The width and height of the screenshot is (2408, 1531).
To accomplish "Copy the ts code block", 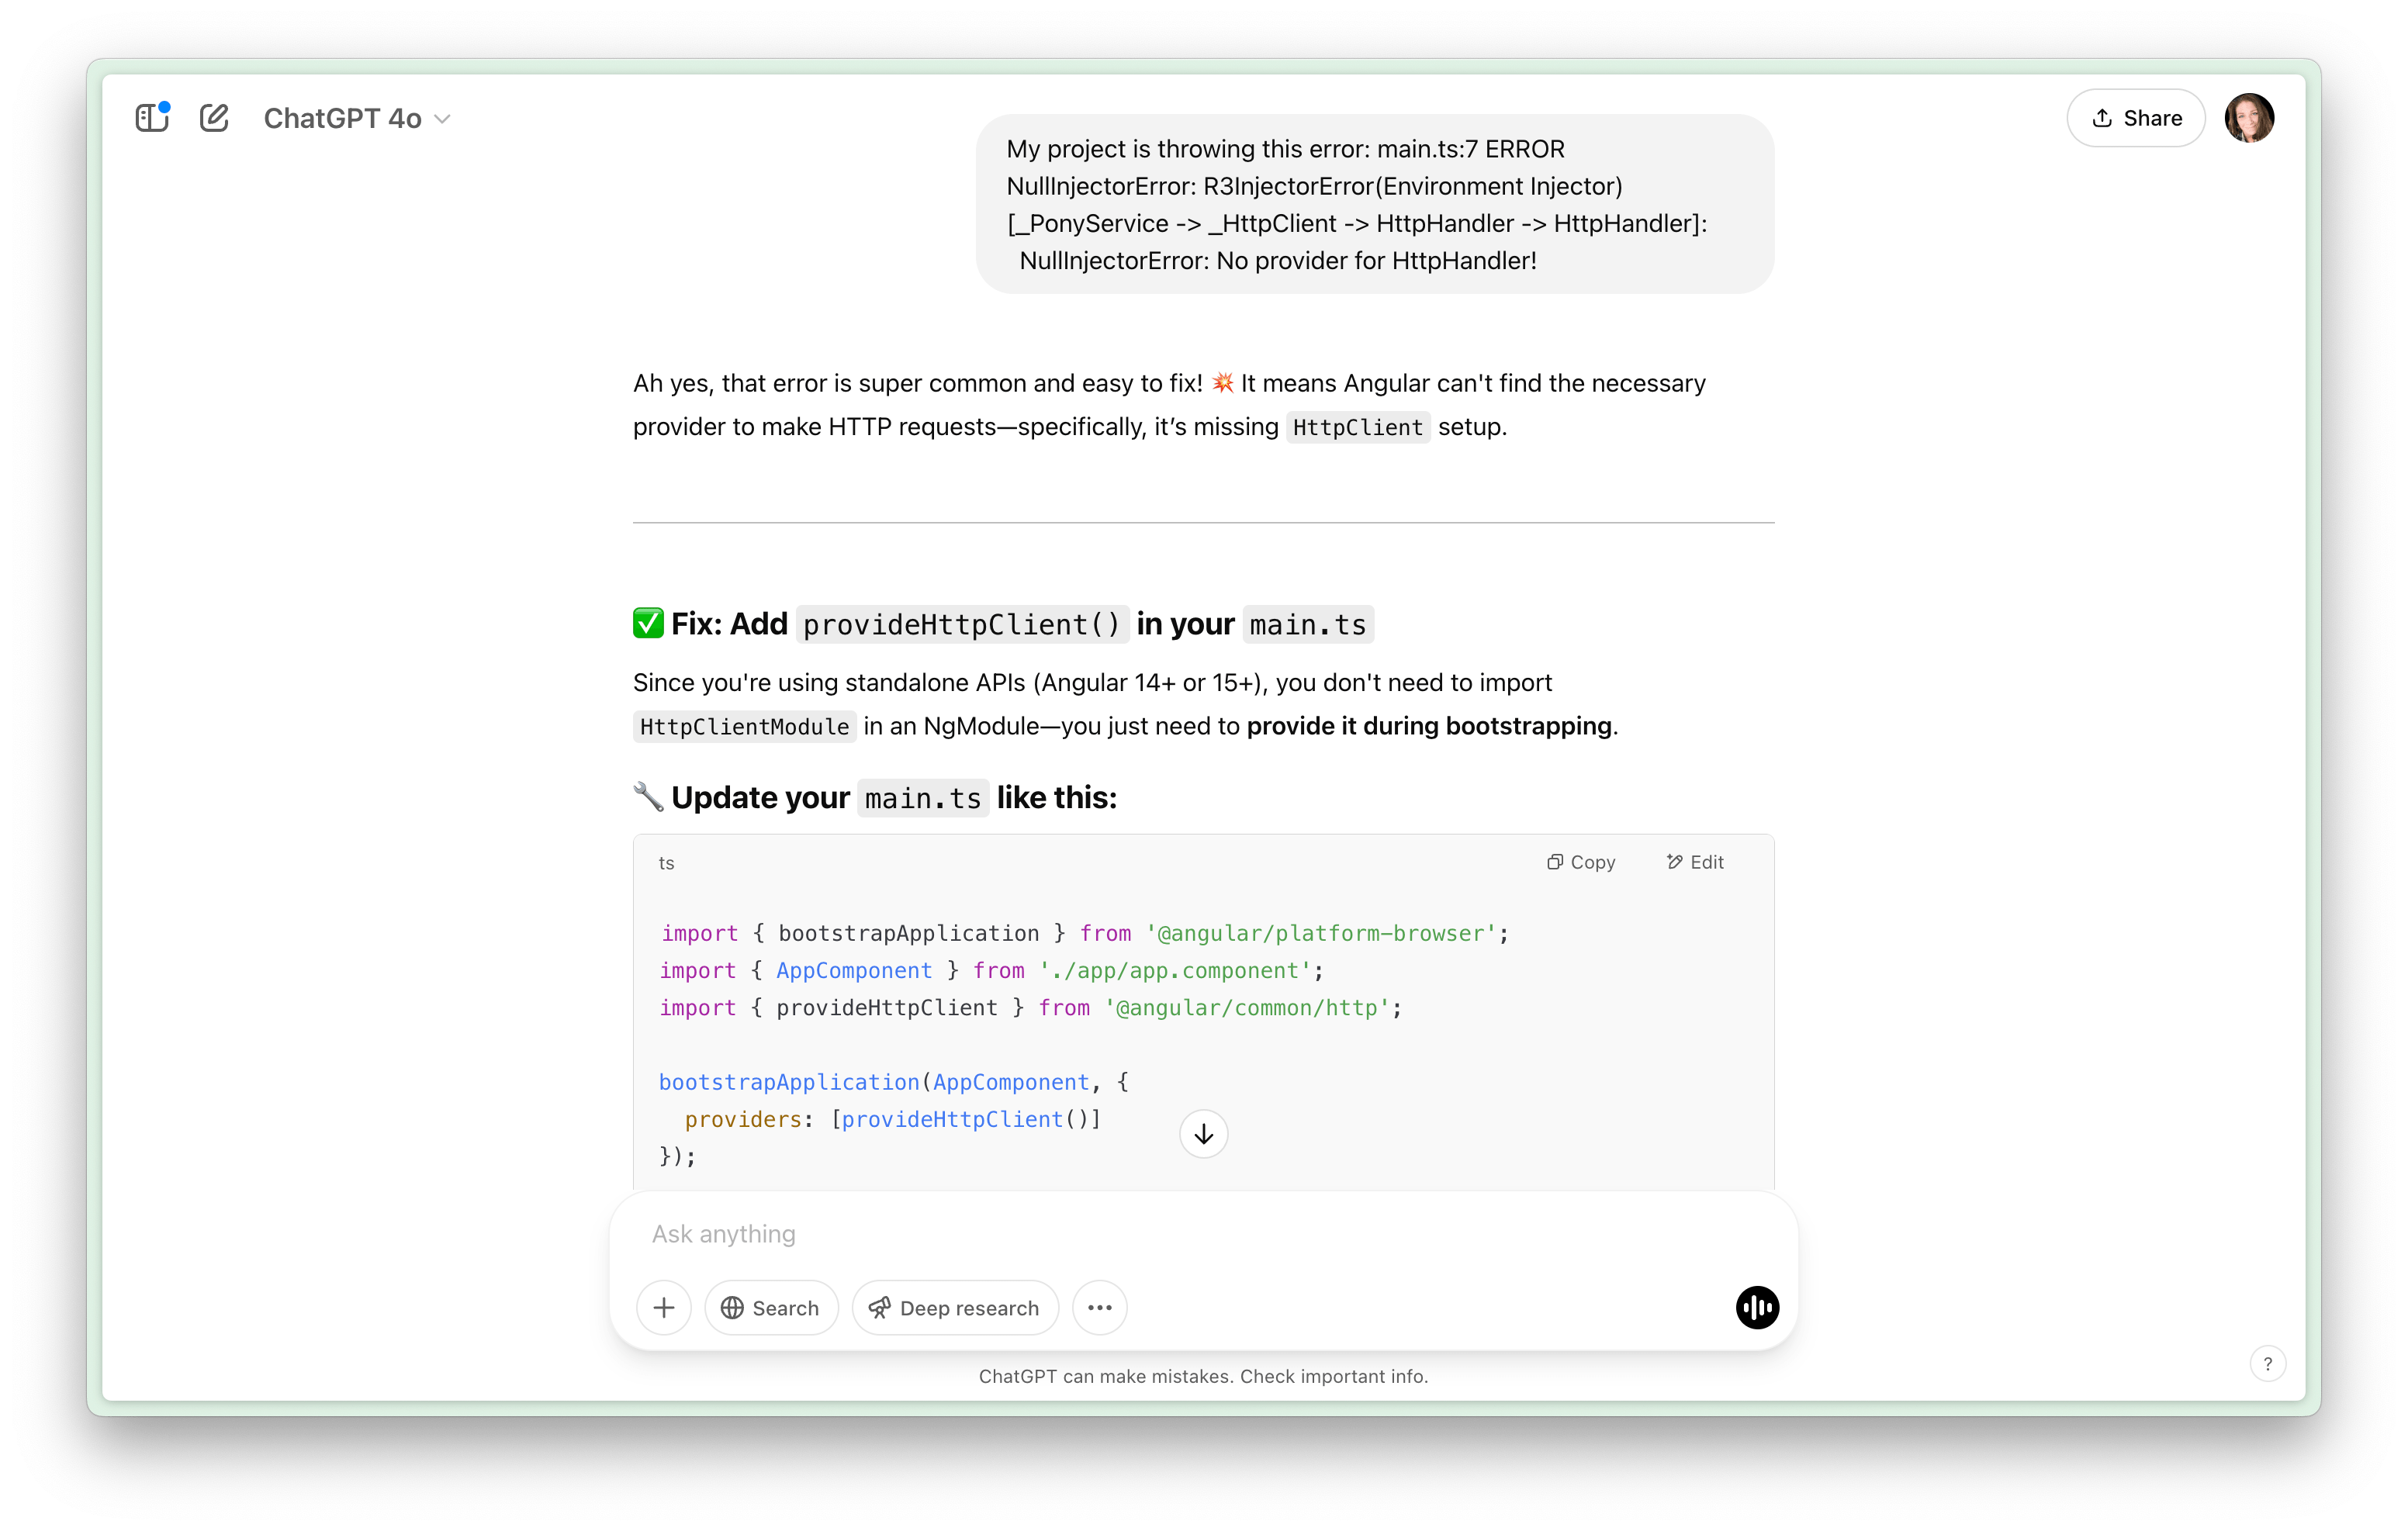I will point(1581,862).
